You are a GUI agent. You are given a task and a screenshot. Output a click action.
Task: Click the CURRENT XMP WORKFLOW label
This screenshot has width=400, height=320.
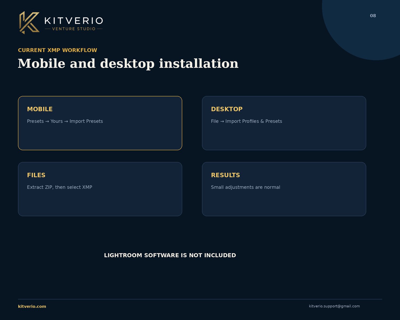58,50
